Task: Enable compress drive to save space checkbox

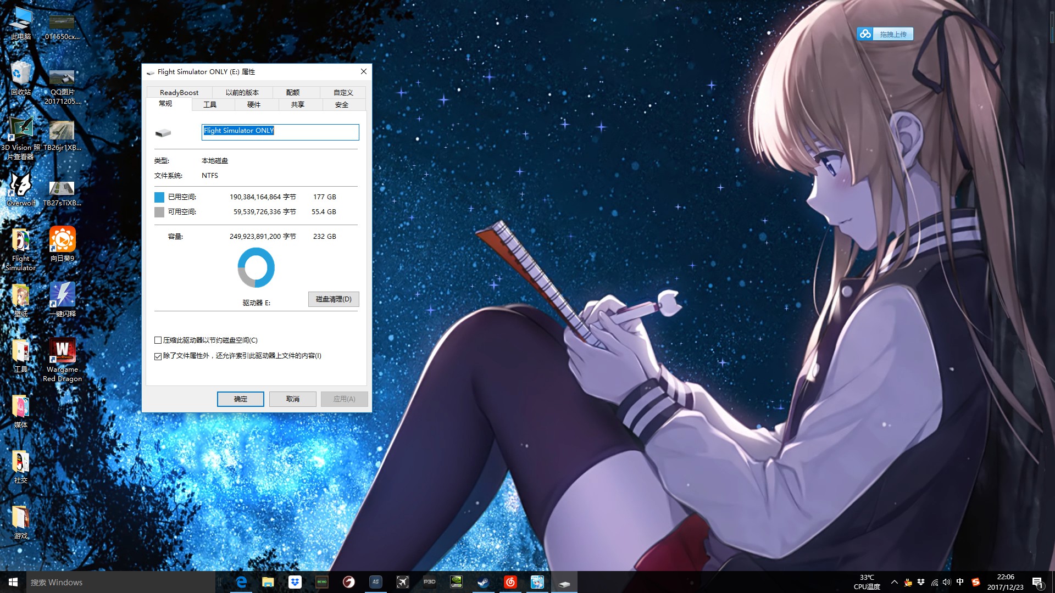Action: coord(158,339)
